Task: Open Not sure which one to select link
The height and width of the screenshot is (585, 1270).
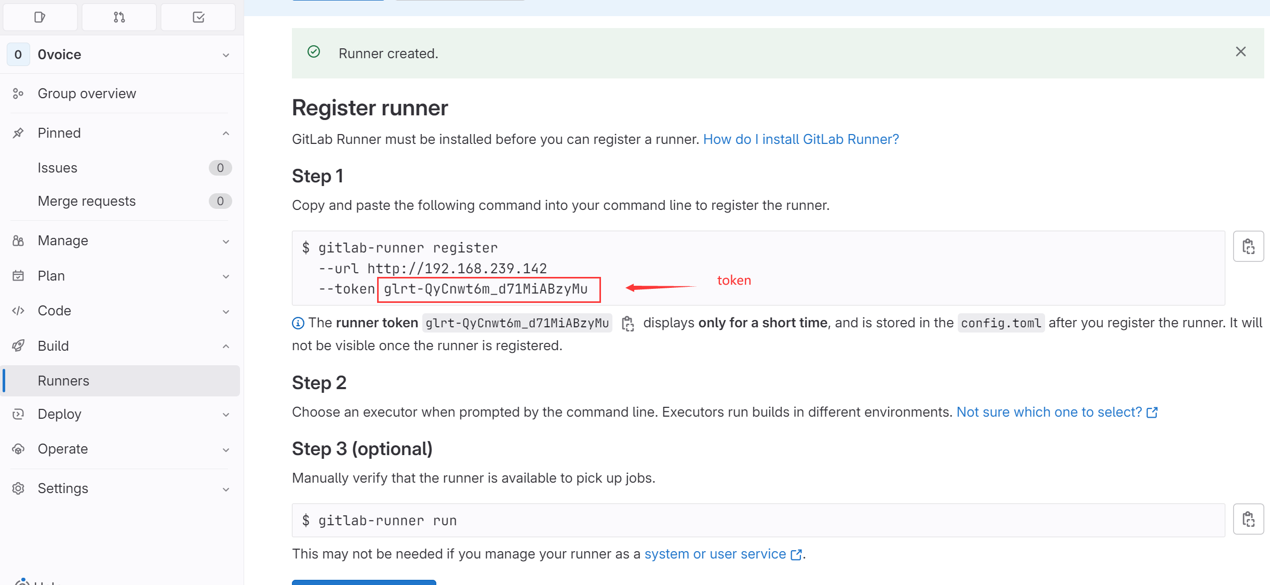Action: pyautogui.click(x=1057, y=412)
